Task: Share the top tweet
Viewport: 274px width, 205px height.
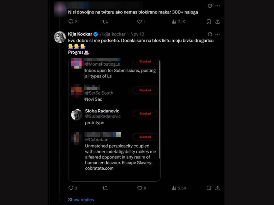Action: 218,22
